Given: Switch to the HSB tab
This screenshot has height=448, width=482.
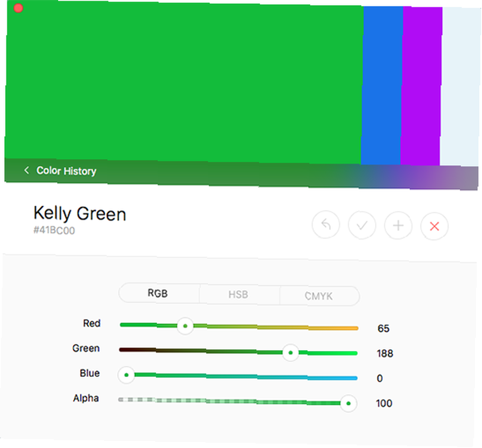Looking at the screenshot, I should click(239, 294).
